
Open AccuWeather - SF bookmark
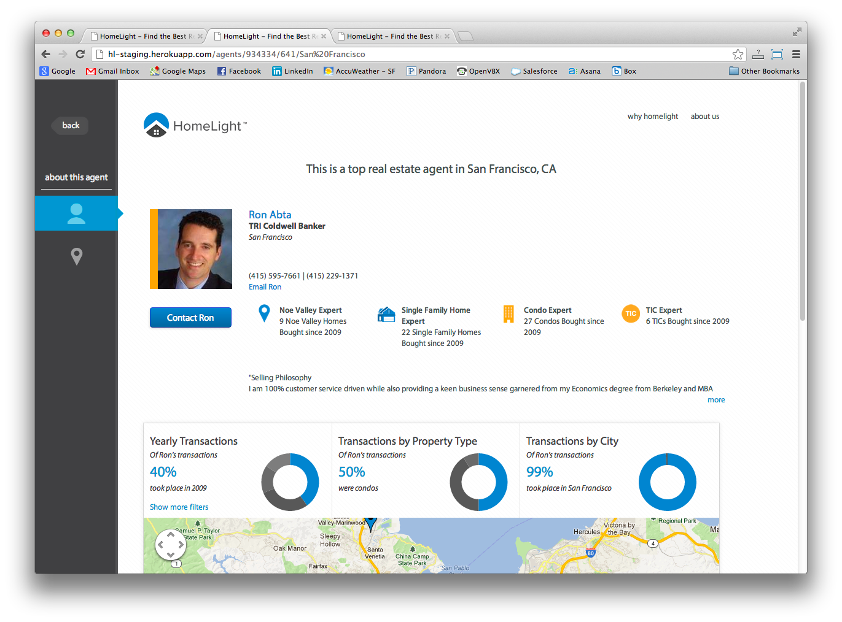coord(359,71)
